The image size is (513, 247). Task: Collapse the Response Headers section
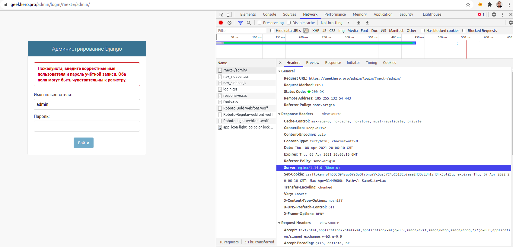pos(279,114)
